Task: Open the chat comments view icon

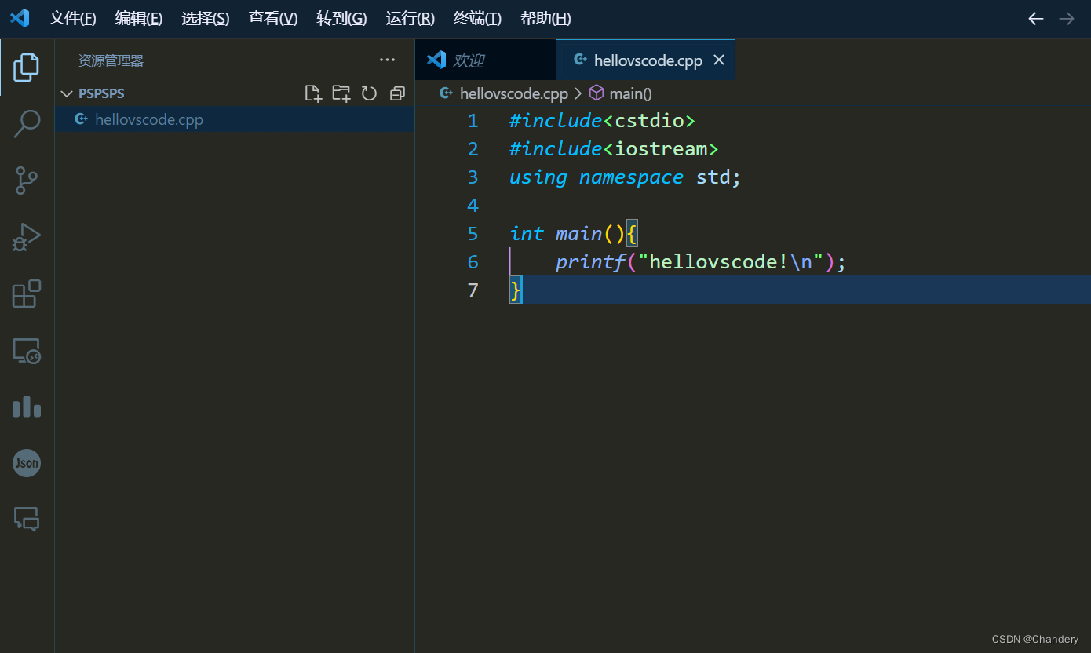Action: [27, 519]
